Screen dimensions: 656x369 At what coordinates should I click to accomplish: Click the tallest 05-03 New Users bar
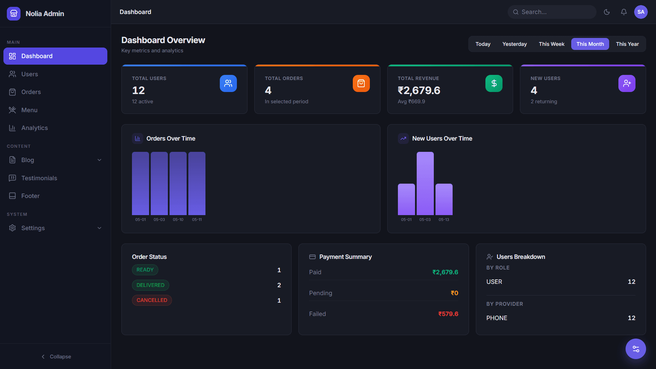coord(425,183)
